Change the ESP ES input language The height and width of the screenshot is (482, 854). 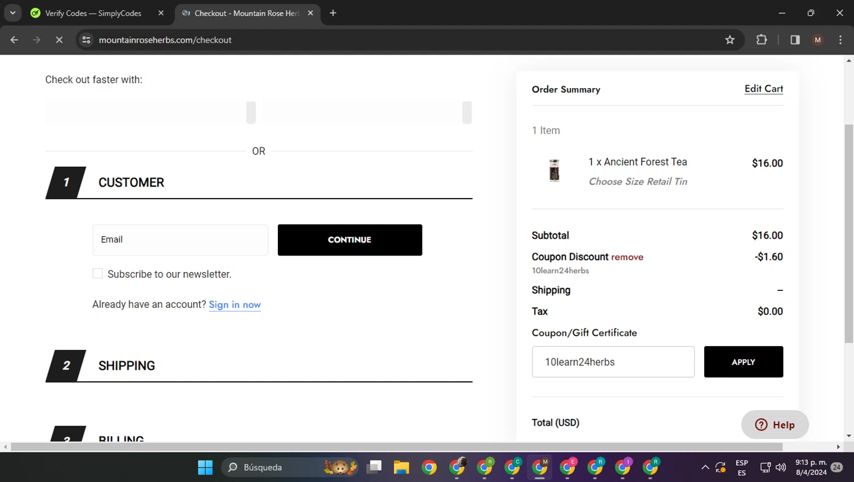click(x=742, y=467)
